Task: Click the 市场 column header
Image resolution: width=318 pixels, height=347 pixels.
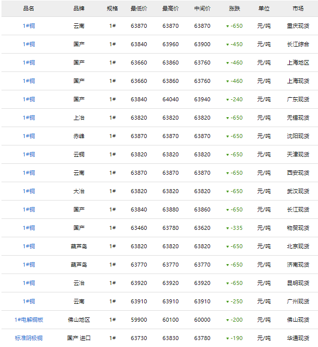Action: tap(298, 8)
